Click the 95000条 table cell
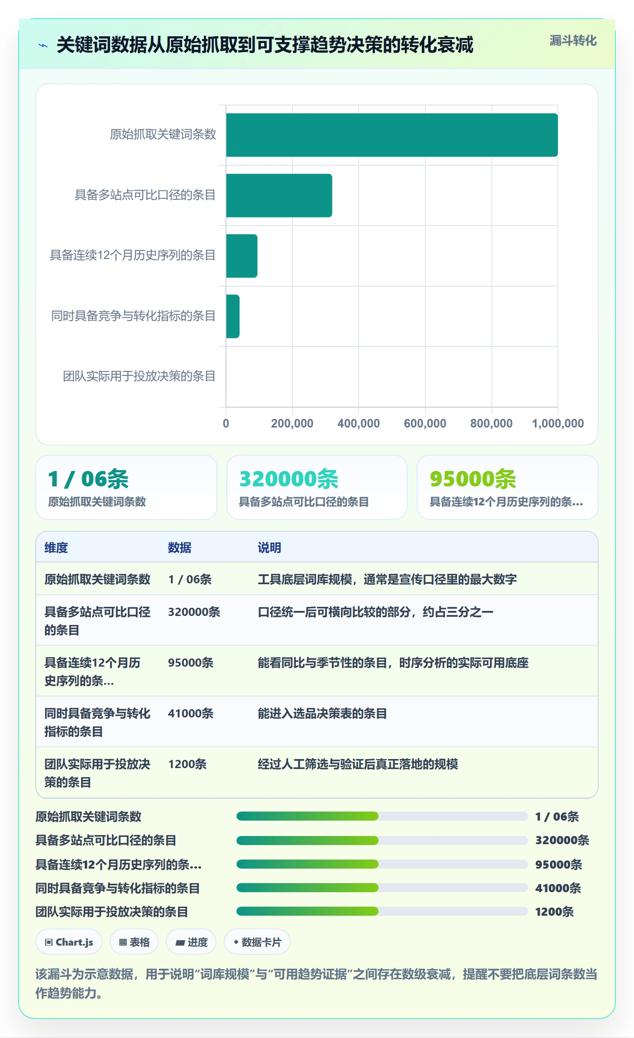Image resolution: width=634 pixels, height=1038 pixels. point(191,663)
